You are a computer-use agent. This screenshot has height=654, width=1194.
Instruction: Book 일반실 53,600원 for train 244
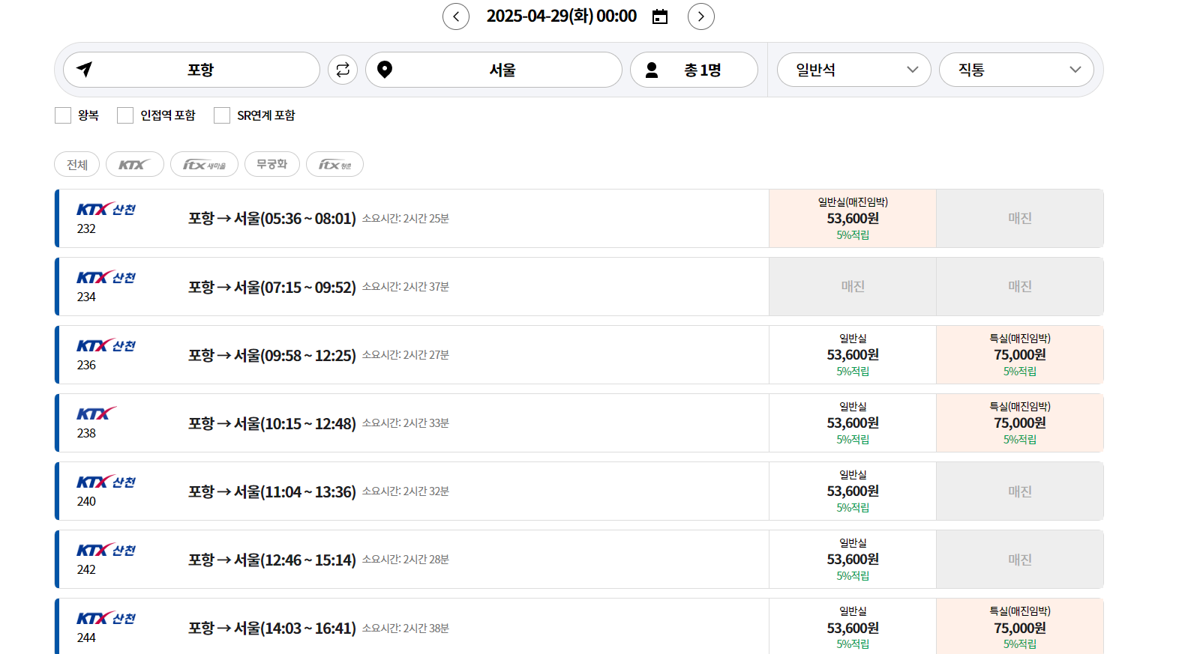[x=853, y=626]
